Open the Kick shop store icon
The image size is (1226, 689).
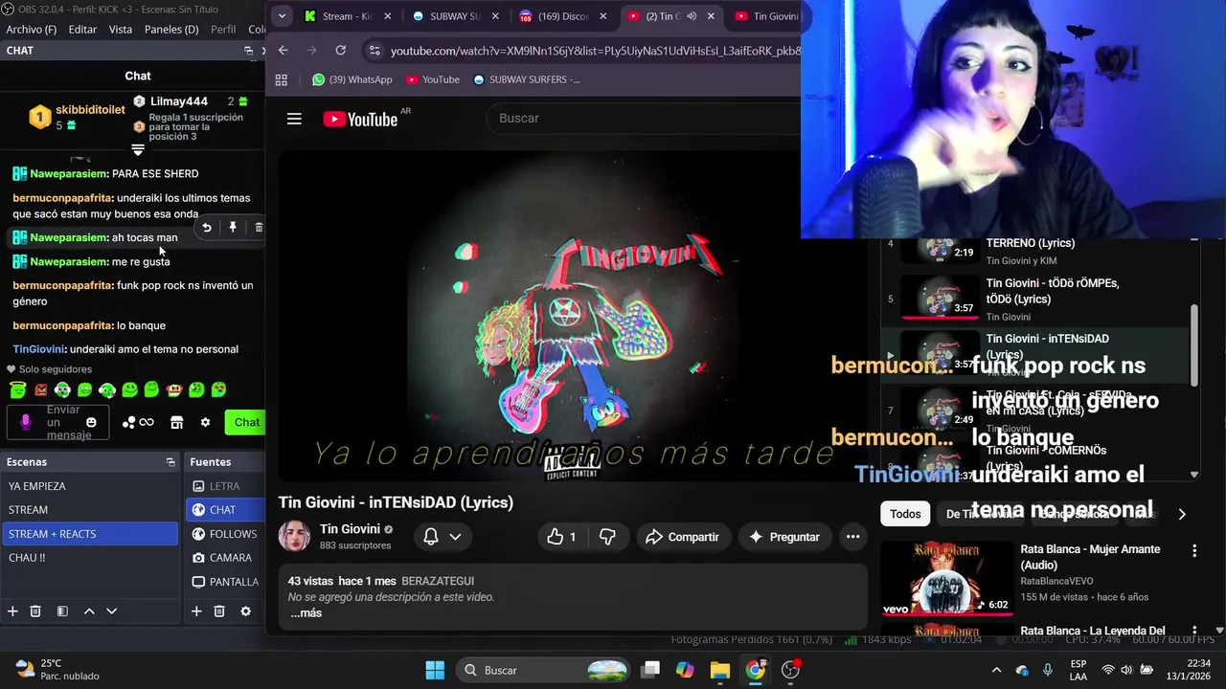pos(176,422)
